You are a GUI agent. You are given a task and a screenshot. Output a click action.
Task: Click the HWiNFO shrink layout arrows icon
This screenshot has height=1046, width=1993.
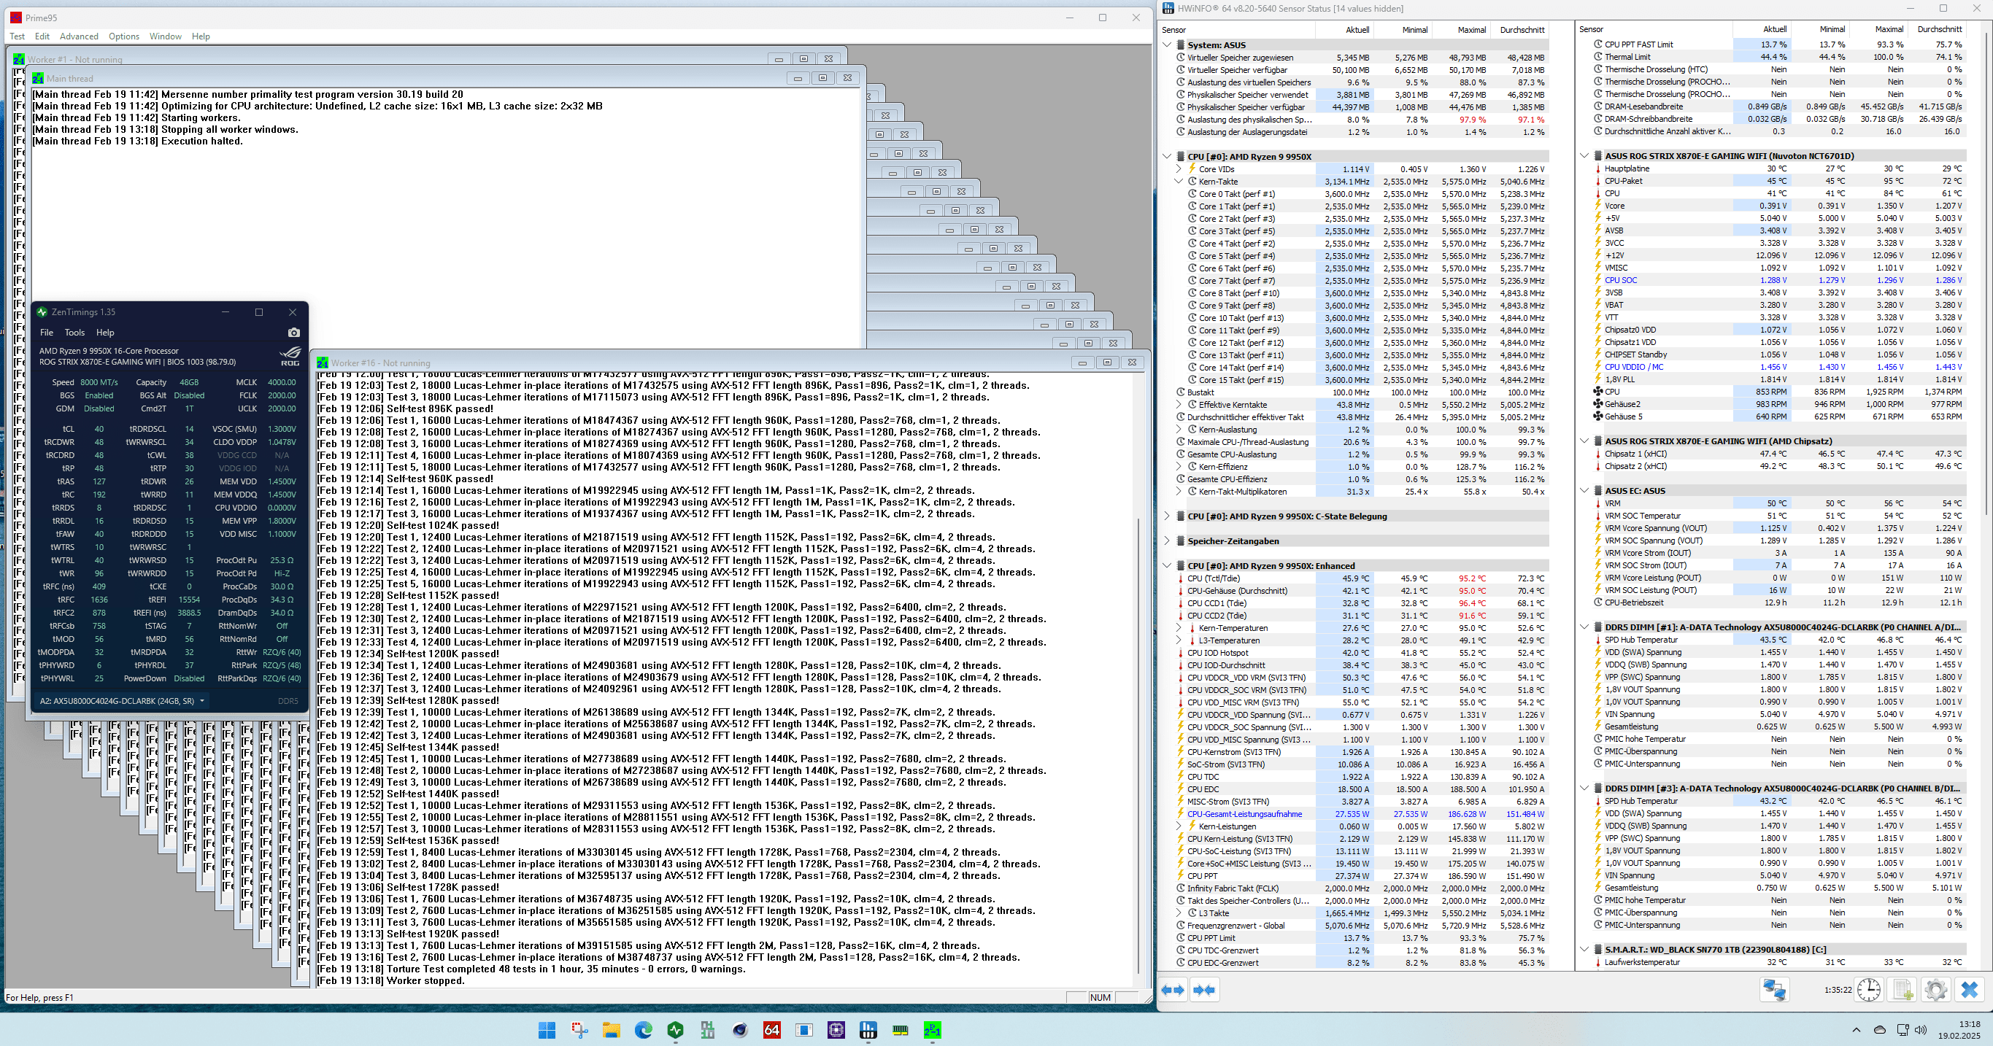tap(1205, 990)
